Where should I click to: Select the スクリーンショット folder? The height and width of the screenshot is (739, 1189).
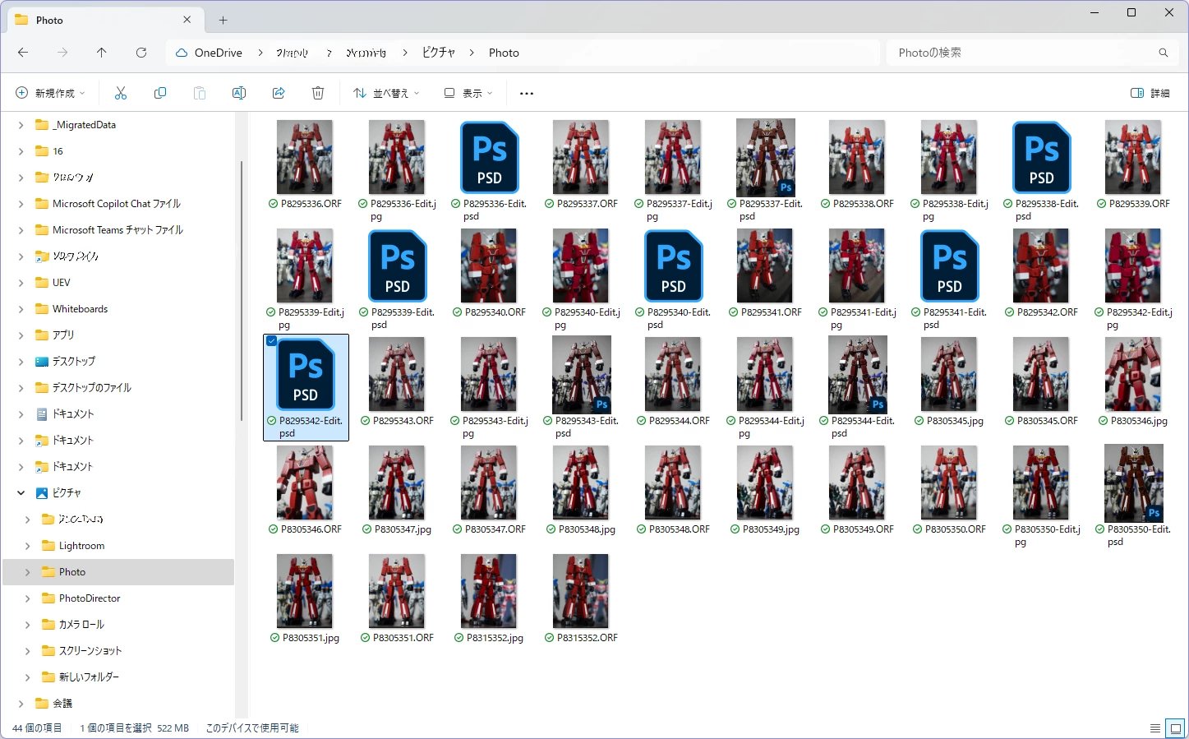click(90, 651)
